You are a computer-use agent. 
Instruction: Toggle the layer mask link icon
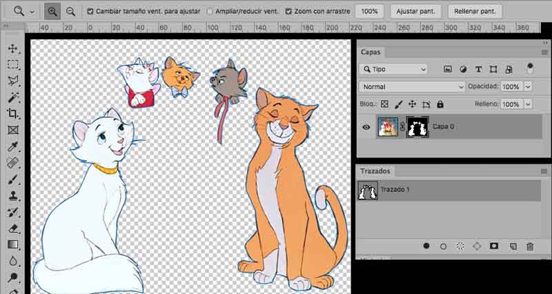(x=403, y=127)
